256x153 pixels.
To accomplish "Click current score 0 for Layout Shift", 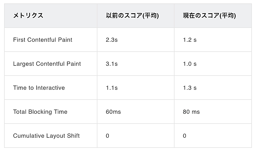I will click(x=185, y=136).
